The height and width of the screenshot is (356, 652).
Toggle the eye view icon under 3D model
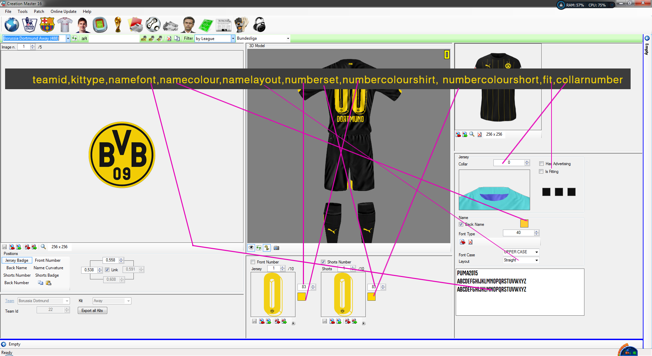click(x=251, y=248)
